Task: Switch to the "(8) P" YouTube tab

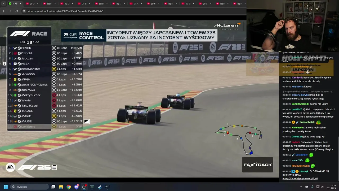Action: click(x=222, y=3)
